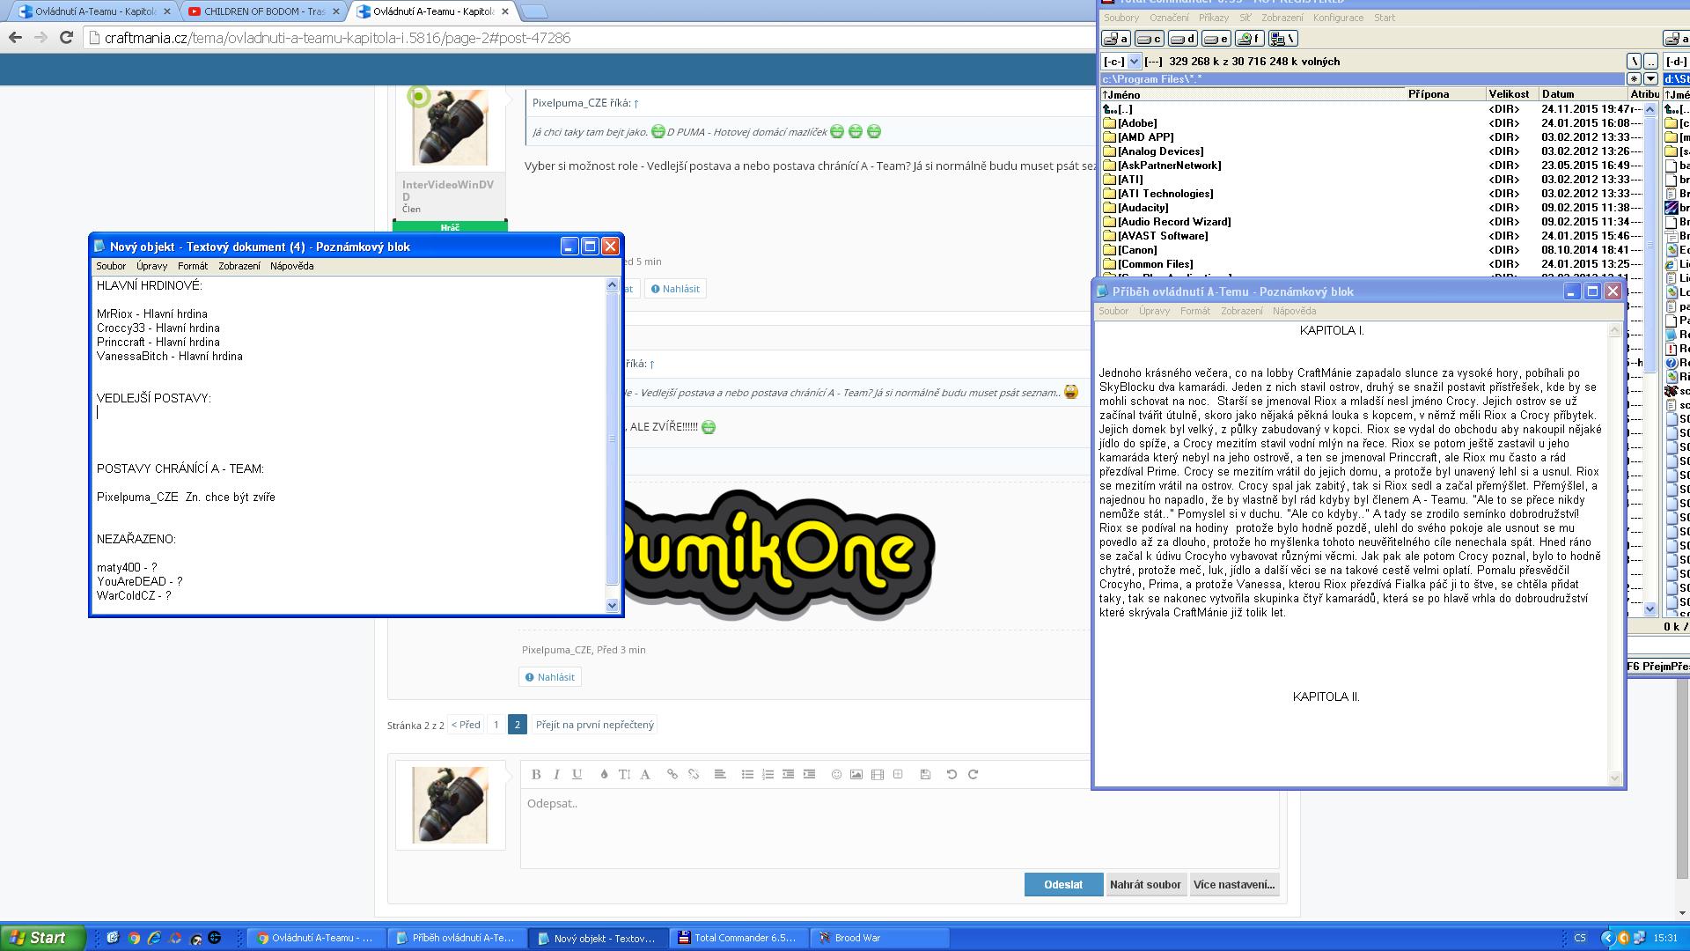Click the Italic formatting icon in reply editor

coord(556,773)
